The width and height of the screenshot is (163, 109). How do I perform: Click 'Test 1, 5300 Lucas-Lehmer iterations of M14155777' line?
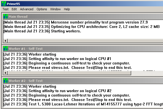[x=83, y=104]
